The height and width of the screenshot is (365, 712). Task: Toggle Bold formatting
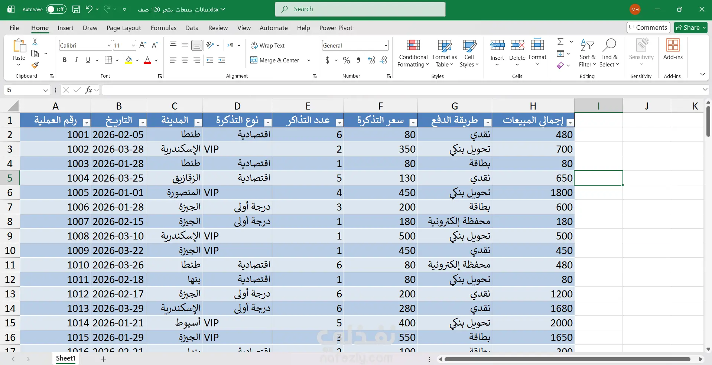coord(65,60)
